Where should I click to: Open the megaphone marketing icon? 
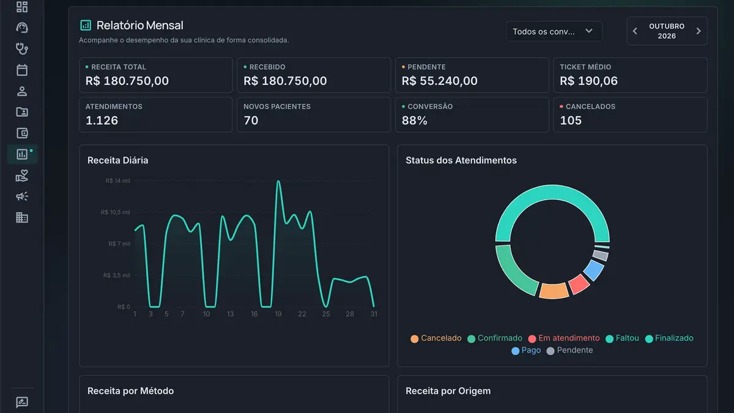(x=22, y=196)
